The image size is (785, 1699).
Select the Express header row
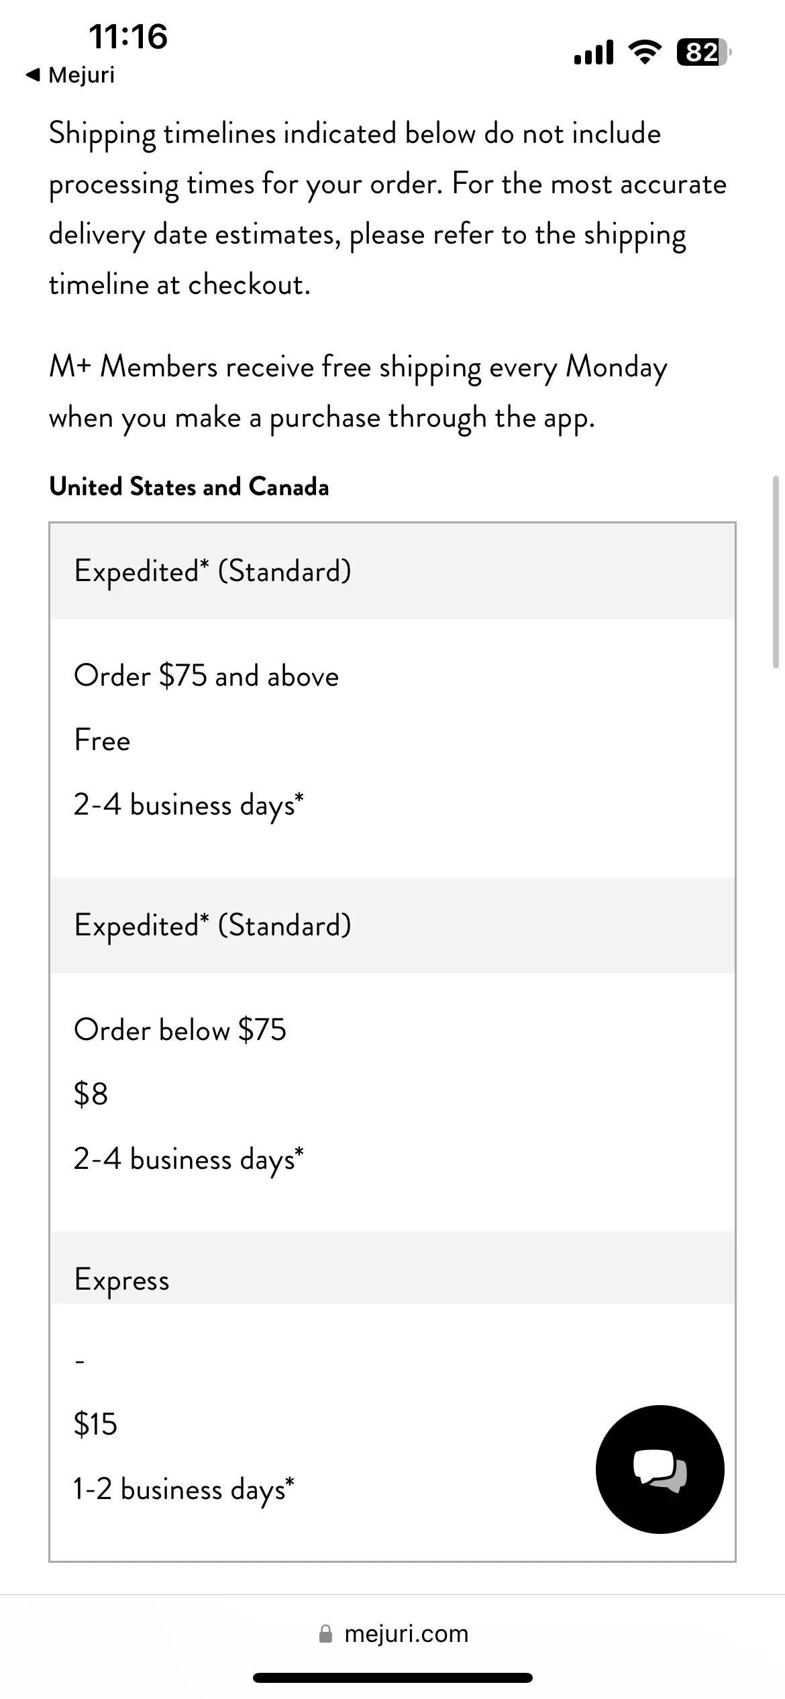pyautogui.click(x=392, y=1268)
